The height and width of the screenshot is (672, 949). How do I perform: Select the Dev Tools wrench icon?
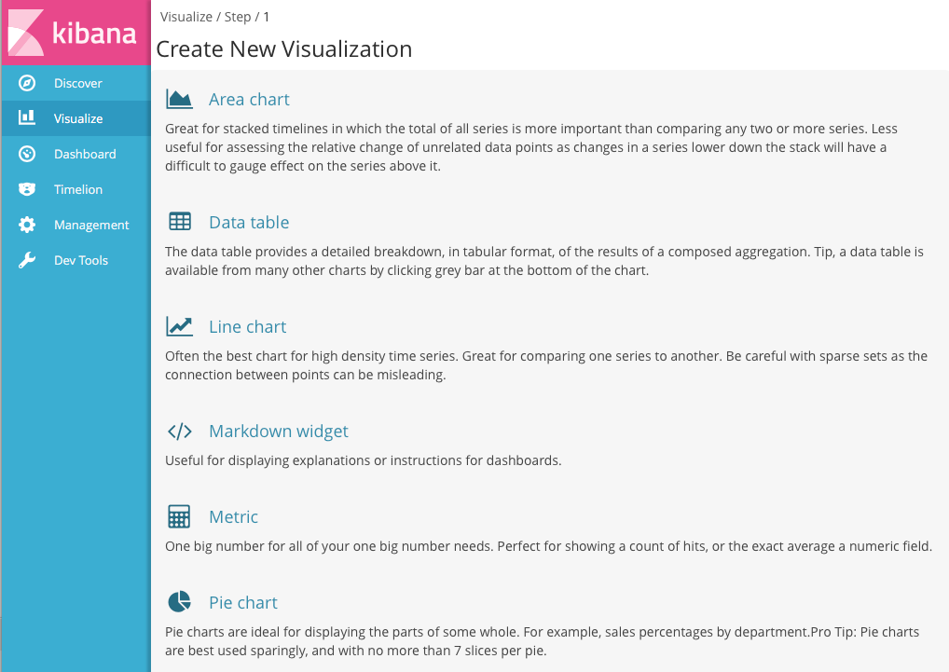[27, 260]
